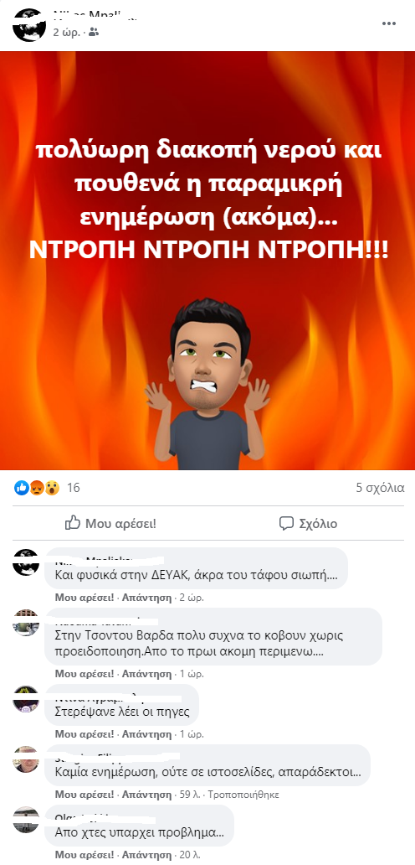Reply to the Απο χτες υπαρχει προβλημα comment
Image resolution: width=415 pixels, height=865 pixels.
tap(147, 856)
